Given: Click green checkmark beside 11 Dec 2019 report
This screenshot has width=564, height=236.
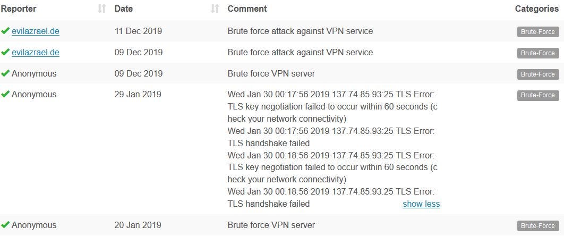Looking at the screenshot, I should click(x=5, y=31).
